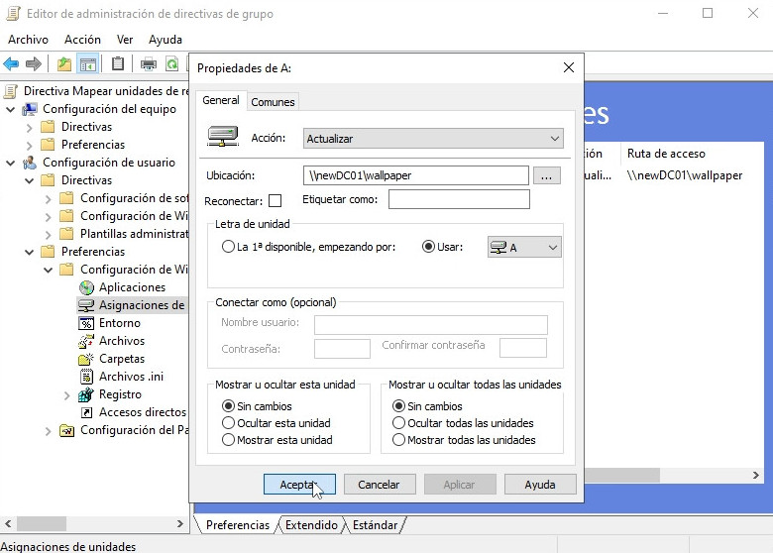Image resolution: width=773 pixels, height=553 pixels.
Task: Open the drive letter A dropdown
Action: [524, 247]
